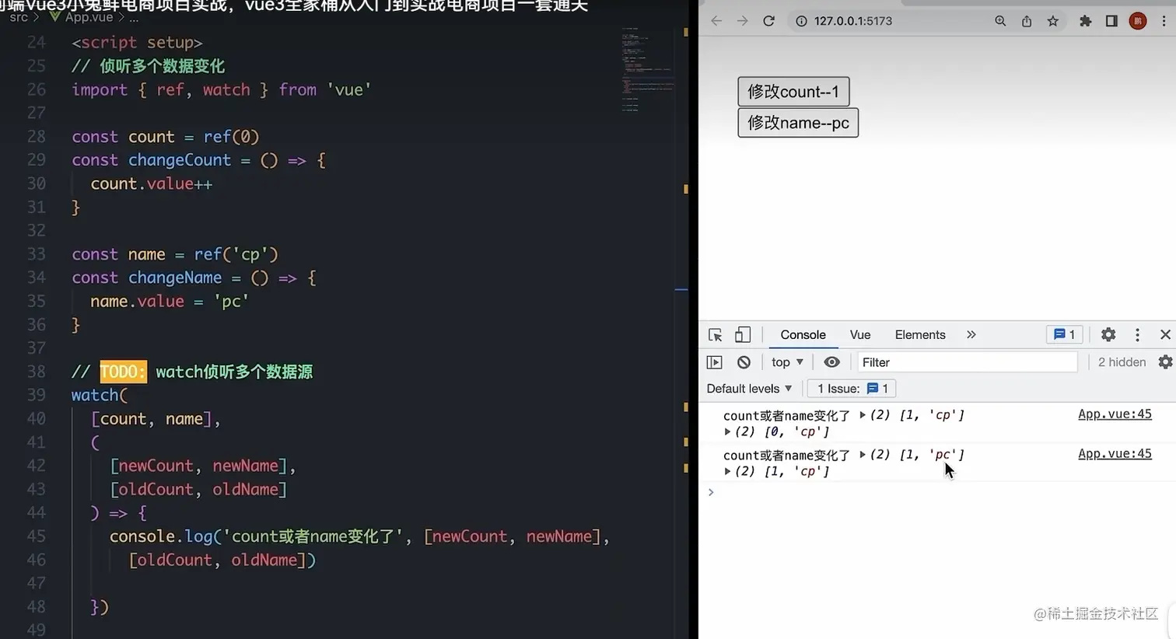Screen dimensions: 1176x639
Task: Click line number 33 in the gutter
Action: 36,255
